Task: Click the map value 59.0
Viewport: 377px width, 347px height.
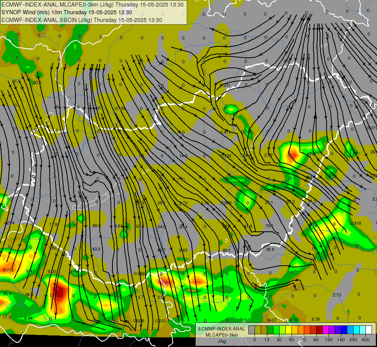Action: pos(96,226)
